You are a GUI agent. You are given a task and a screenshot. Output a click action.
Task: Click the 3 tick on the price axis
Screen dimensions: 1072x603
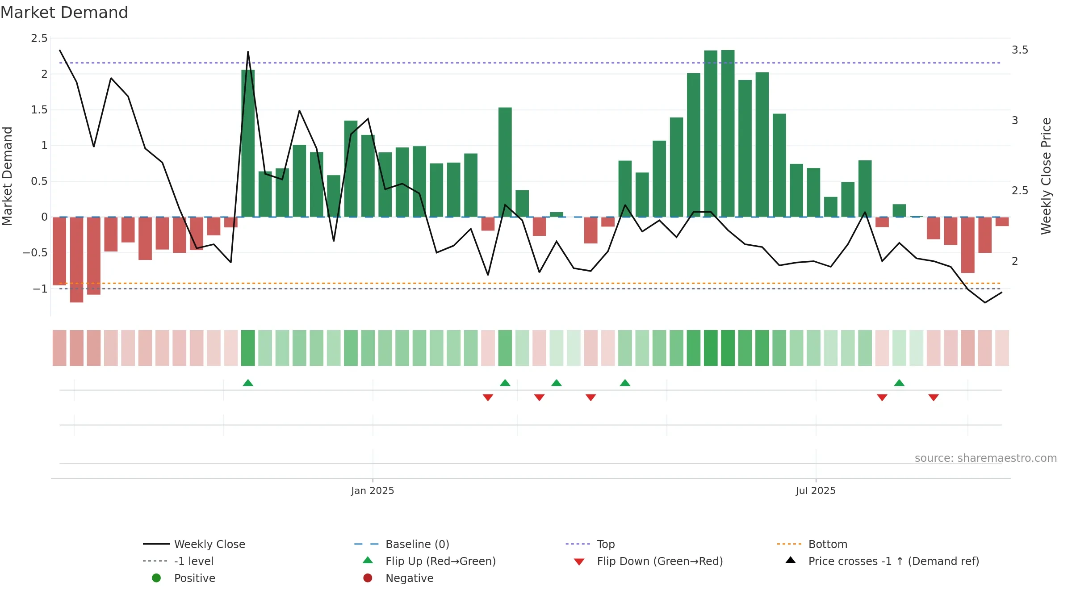click(1015, 121)
